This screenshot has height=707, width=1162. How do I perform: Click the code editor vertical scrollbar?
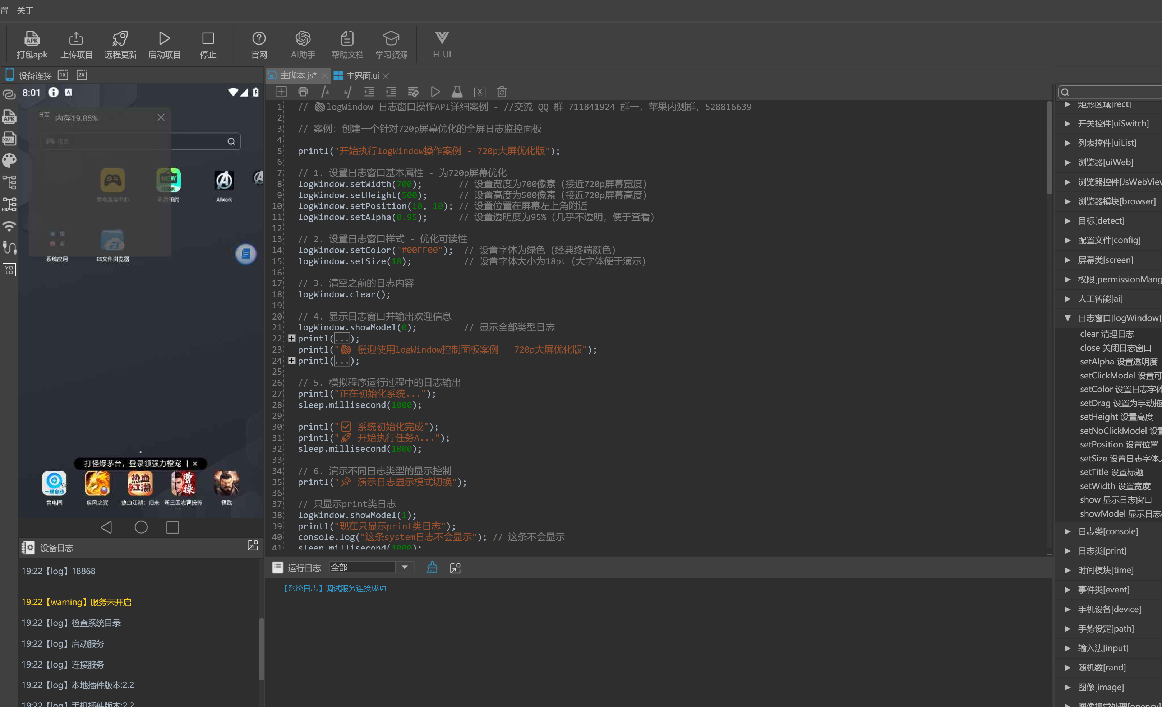click(x=1049, y=147)
